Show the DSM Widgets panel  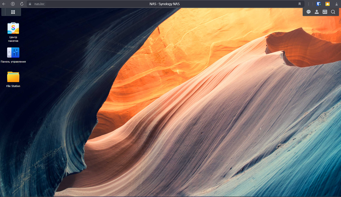point(325,12)
